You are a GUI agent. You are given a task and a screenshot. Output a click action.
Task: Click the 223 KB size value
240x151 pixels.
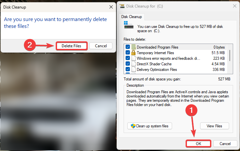(x=219, y=58)
